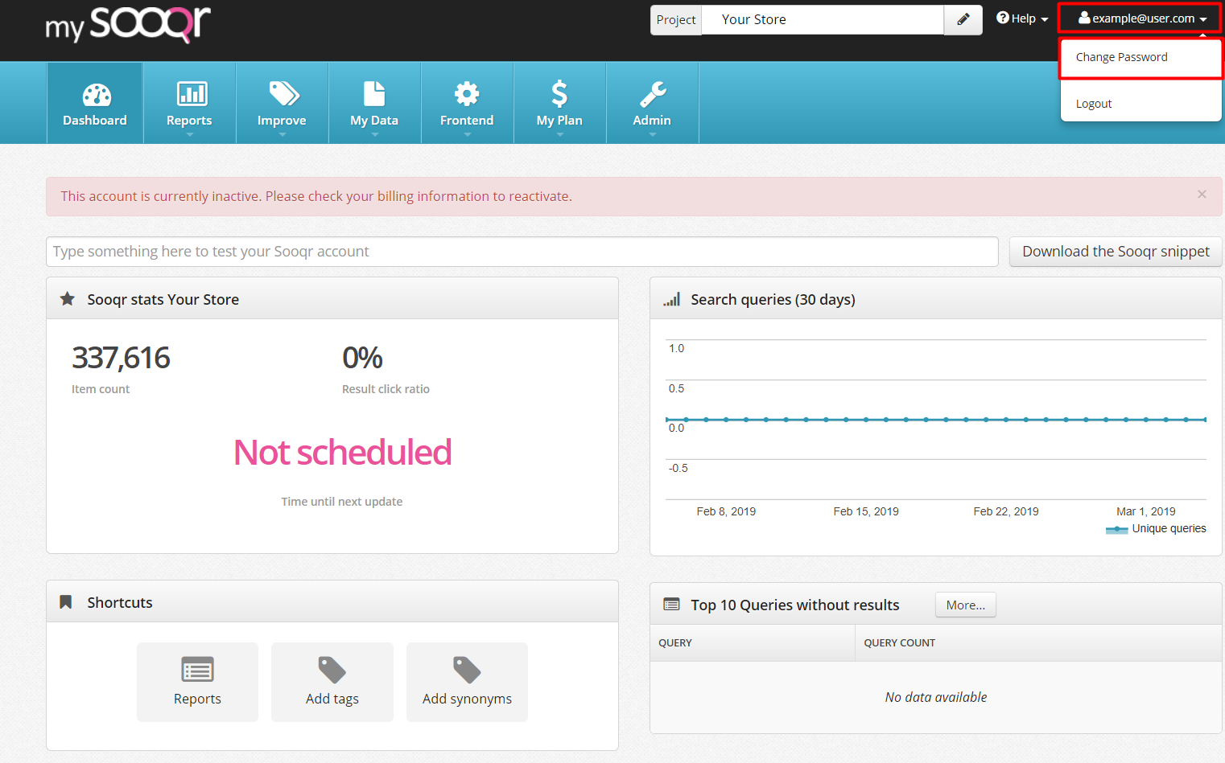Expand the Admin menu arrow
Screen dimensions: 1225x763
[x=653, y=135]
